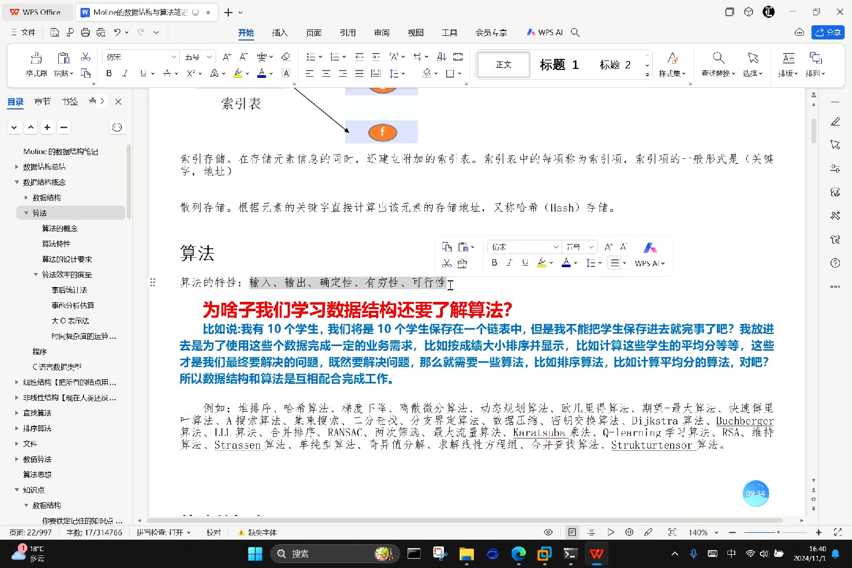
Task: Toggle character shading in ribbon
Action: [x=286, y=73]
